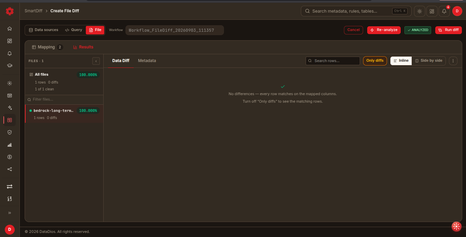This screenshot has height=237, width=466.
Task: Click the "1 of 1 clean" text
Action: point(44,89)
